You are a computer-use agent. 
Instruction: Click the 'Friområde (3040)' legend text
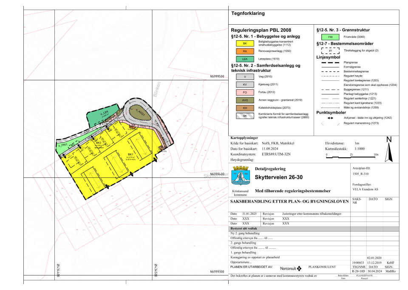pyautogui.click(x=354, y=37)
